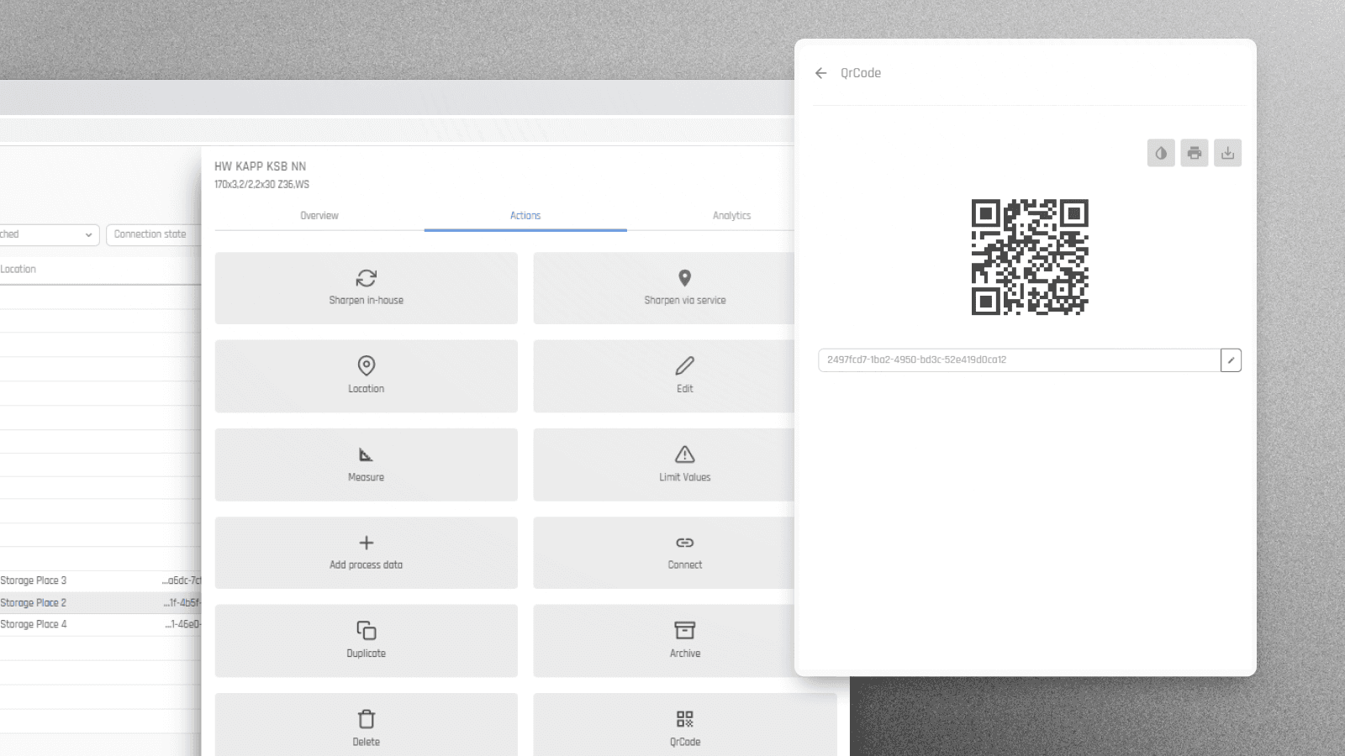Screen dimensions: 1345x756
Task: Click the Duplicate copy icon
Action: coord(367,630)
